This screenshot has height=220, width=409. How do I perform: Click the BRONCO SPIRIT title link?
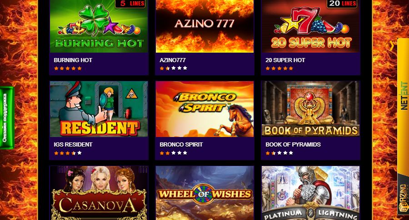coord(181,145)
